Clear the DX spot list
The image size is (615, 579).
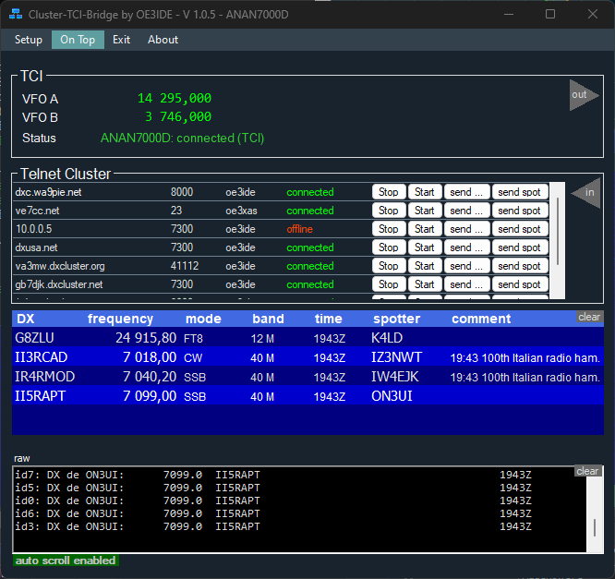[589, 317]
